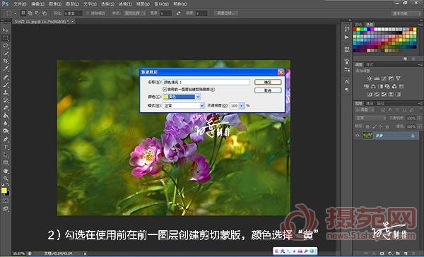Toggle lock image pixels in Layers panel
The height and width of the screenshot is (257, 424).
point(375,126)
